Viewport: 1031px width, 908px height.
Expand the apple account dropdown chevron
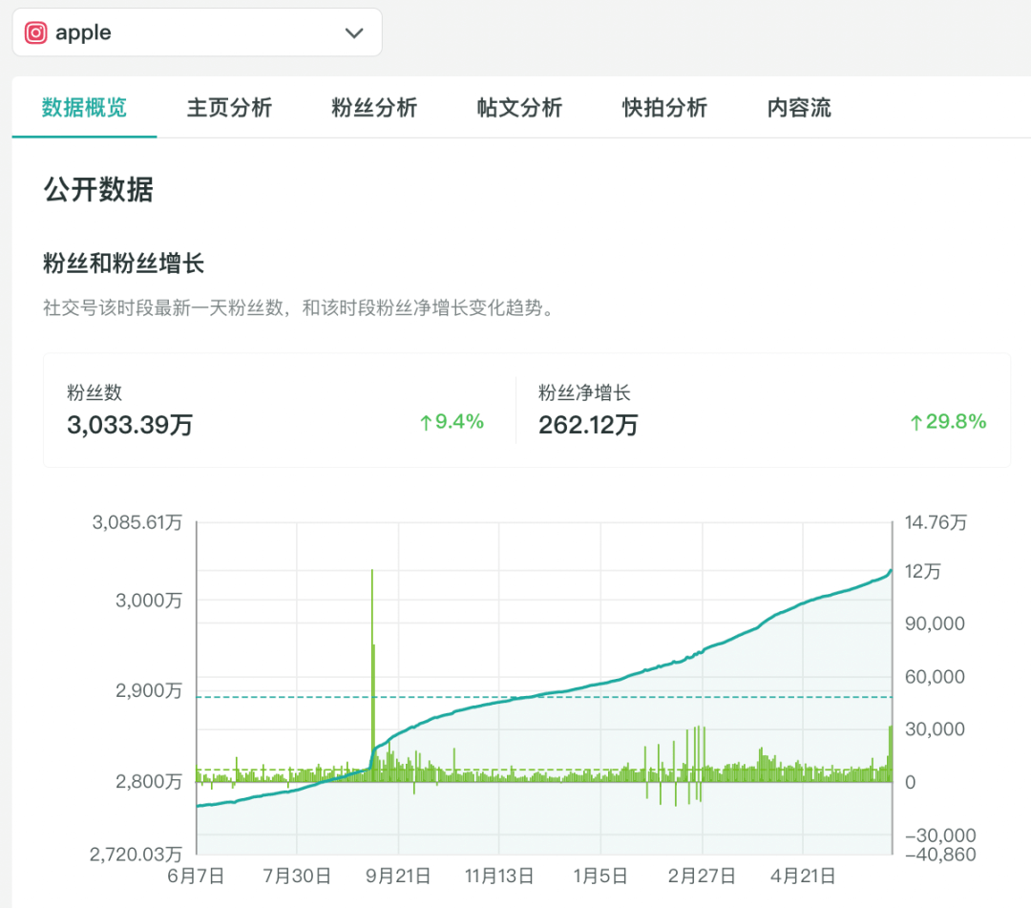[x=354, y=33]
